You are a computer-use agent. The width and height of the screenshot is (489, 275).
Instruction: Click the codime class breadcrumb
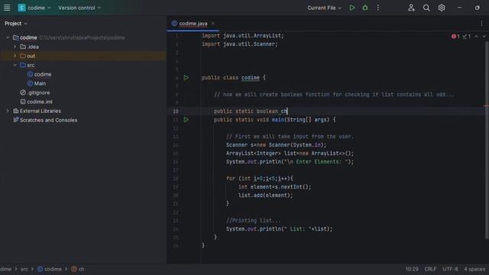[x=50, y=269]
